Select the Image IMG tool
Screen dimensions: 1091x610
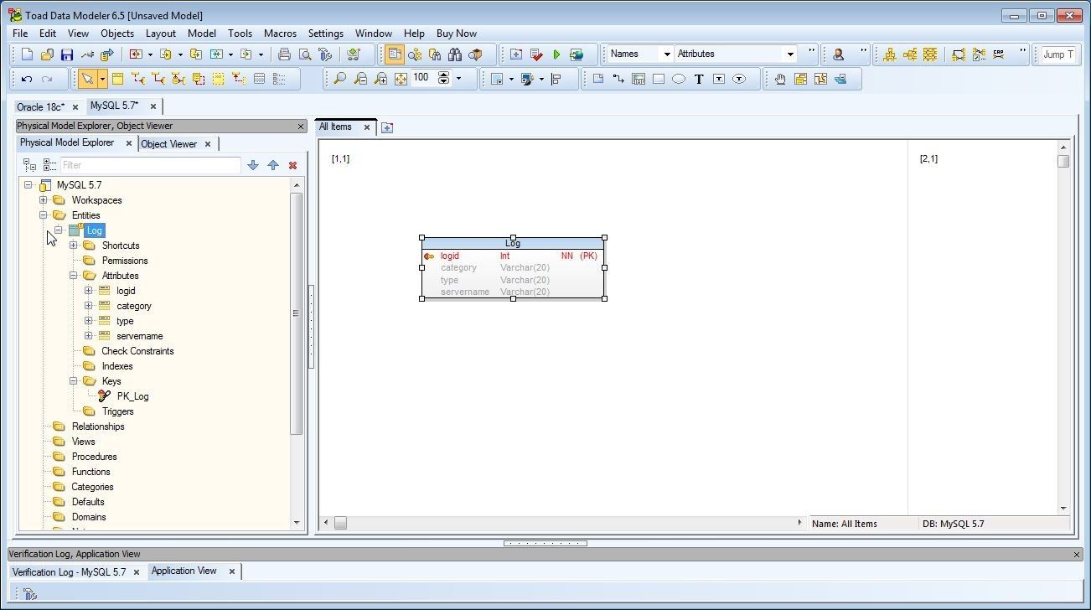[639, 79]
